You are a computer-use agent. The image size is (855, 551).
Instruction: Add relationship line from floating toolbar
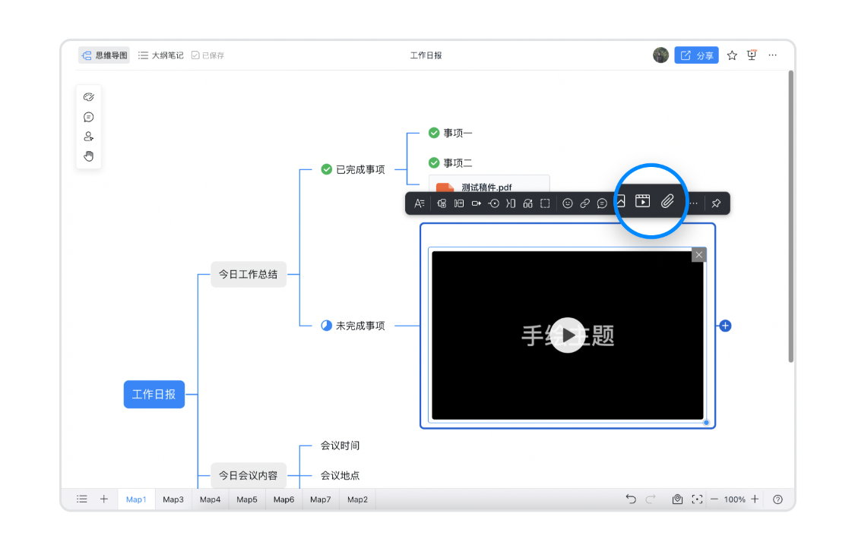[494, 203]
